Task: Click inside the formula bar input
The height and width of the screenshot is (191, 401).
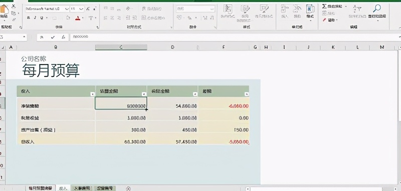Action: [x=234, y=37]
